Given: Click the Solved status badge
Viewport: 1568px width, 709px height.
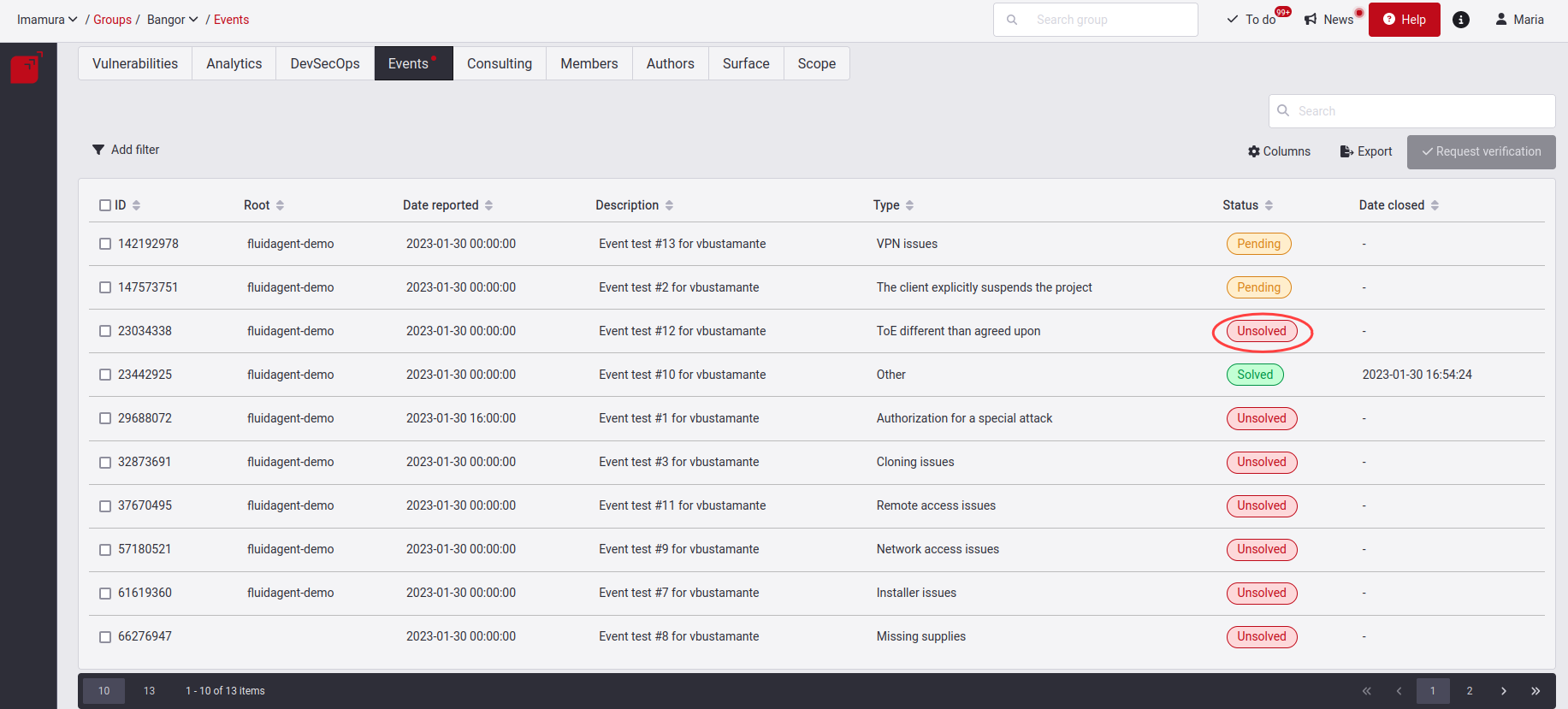Looking at the screenshot, I should coord(1255,375).
